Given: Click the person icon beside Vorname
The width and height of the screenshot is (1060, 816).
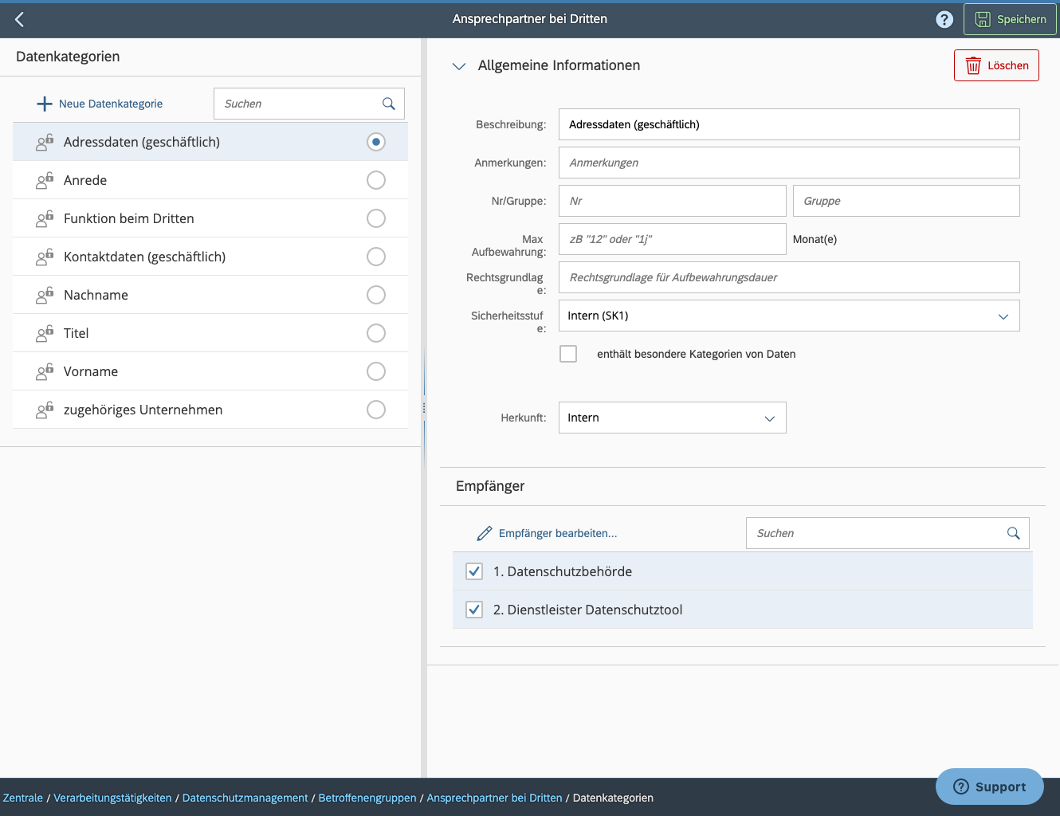Looking at the screenshot, I should (x=45, y=371).
